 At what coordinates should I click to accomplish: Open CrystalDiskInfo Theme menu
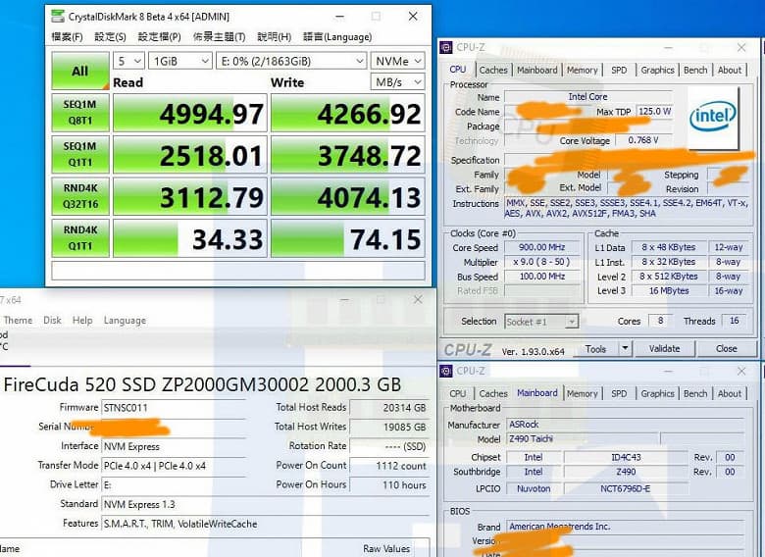pyautogui.click(x=18, y=320)
